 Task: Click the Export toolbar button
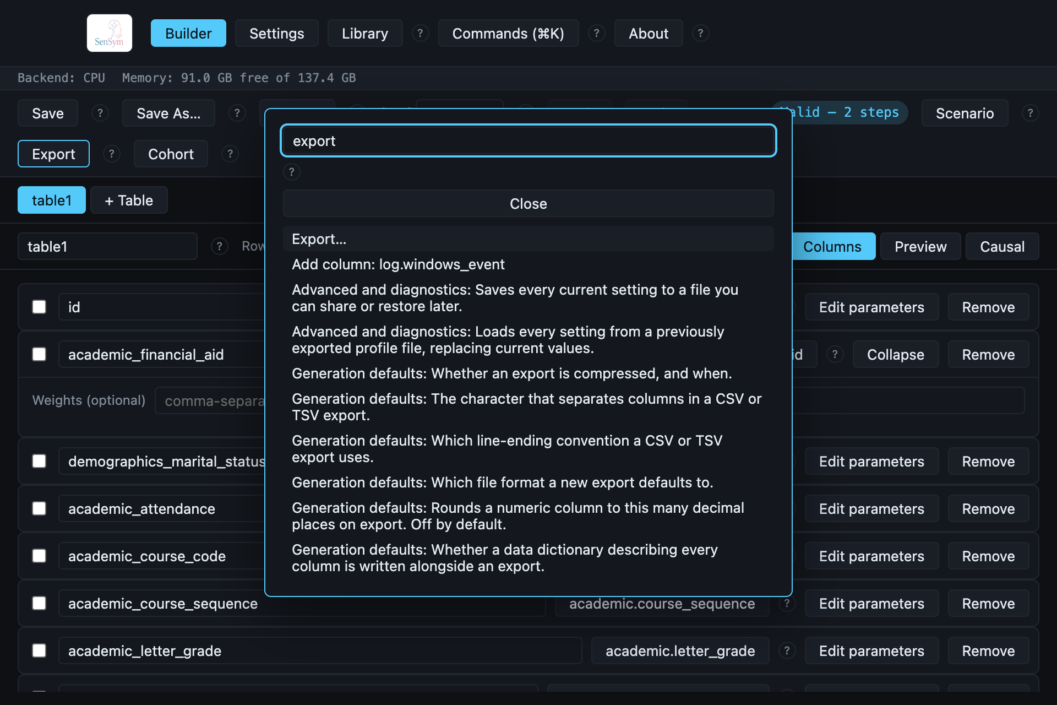click(x=53, y=154)
